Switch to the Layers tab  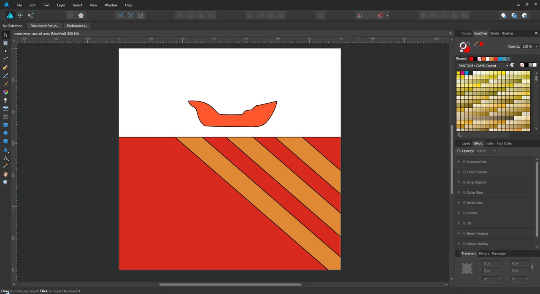point(466,143)
